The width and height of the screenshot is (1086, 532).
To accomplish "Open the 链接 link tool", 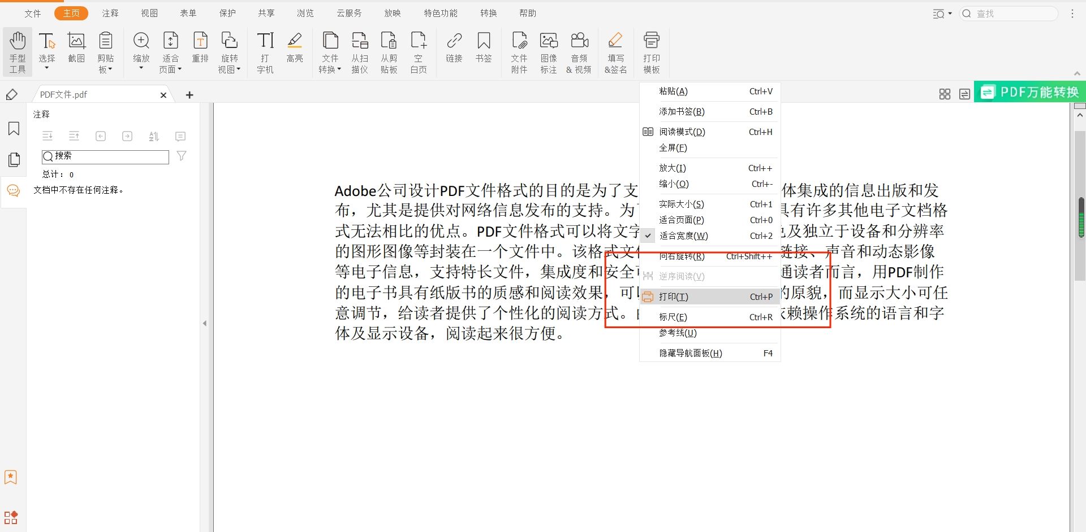I will click(x=454, y=51).
